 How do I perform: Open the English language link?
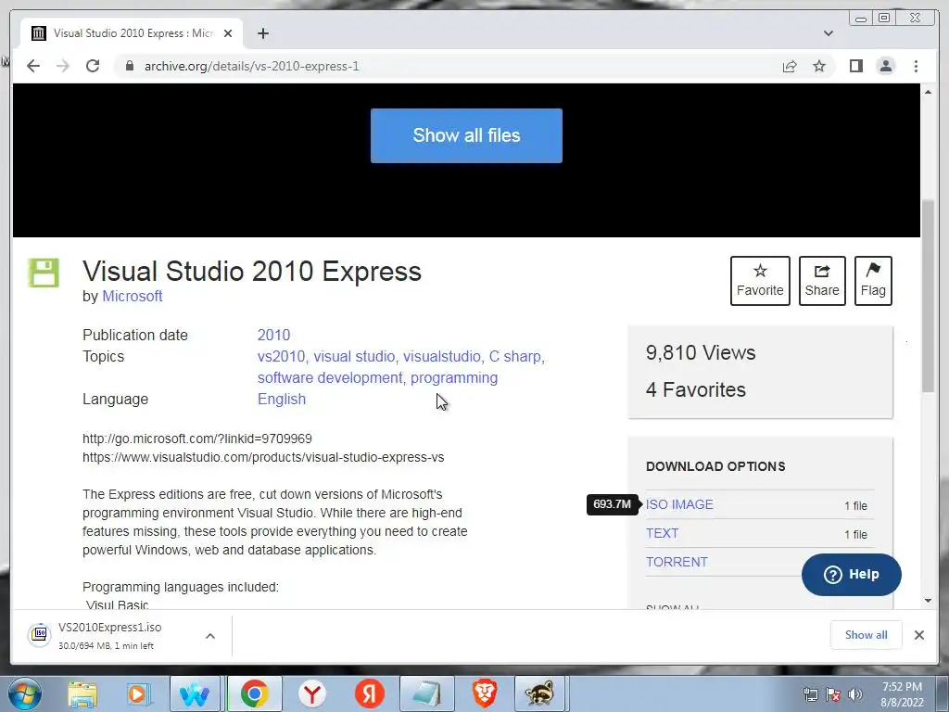(x=282, y=399)
